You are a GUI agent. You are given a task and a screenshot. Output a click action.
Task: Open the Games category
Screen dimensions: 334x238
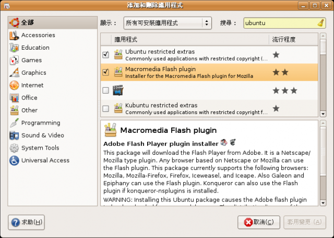pyautogui.click(x=53, y=60)
